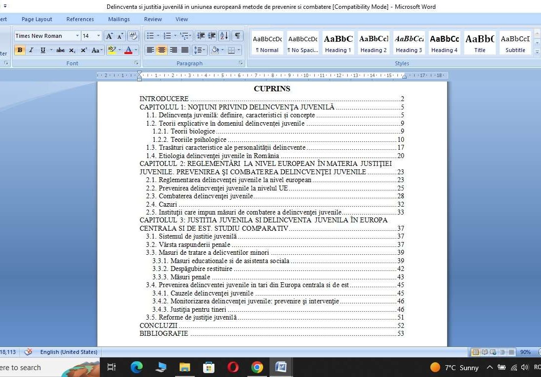Apply center alignment to the paragraph
541x377 pixels.
coord(161,50)
